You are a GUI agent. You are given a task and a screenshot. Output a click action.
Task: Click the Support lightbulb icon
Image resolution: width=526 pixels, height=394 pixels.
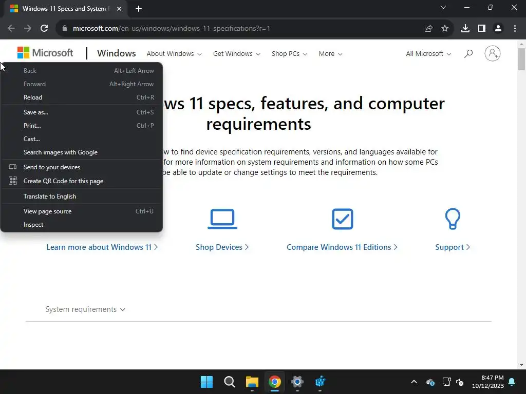pyautogui.click(x=453, y=219)
